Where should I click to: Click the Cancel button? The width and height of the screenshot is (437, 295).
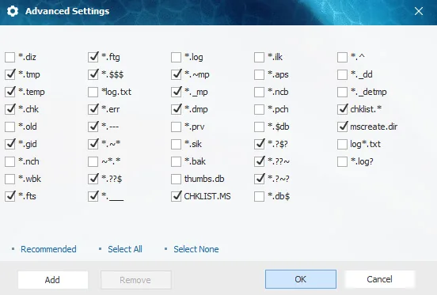(379, 279)
